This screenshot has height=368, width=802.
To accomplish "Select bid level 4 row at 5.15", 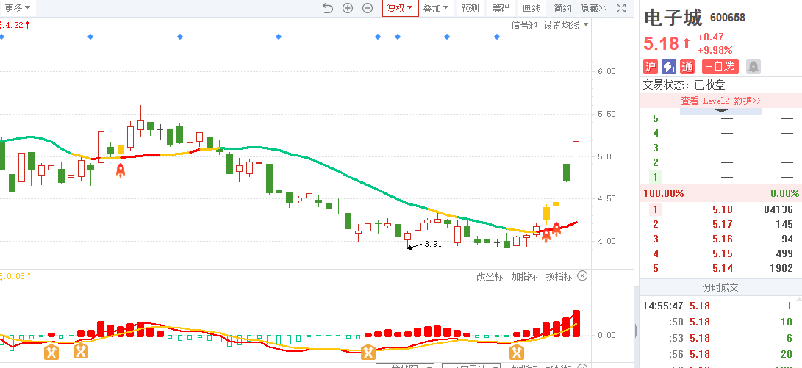I will [720, 253].
